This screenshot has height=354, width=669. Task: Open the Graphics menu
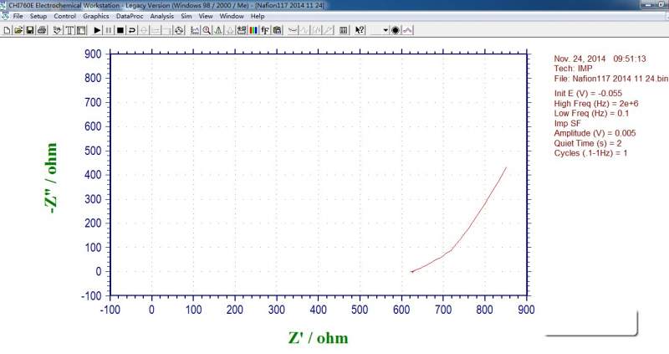pyautogui.click(x=96, y=16)
